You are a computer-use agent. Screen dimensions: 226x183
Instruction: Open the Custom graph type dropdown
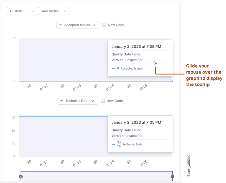pos(22,11)
